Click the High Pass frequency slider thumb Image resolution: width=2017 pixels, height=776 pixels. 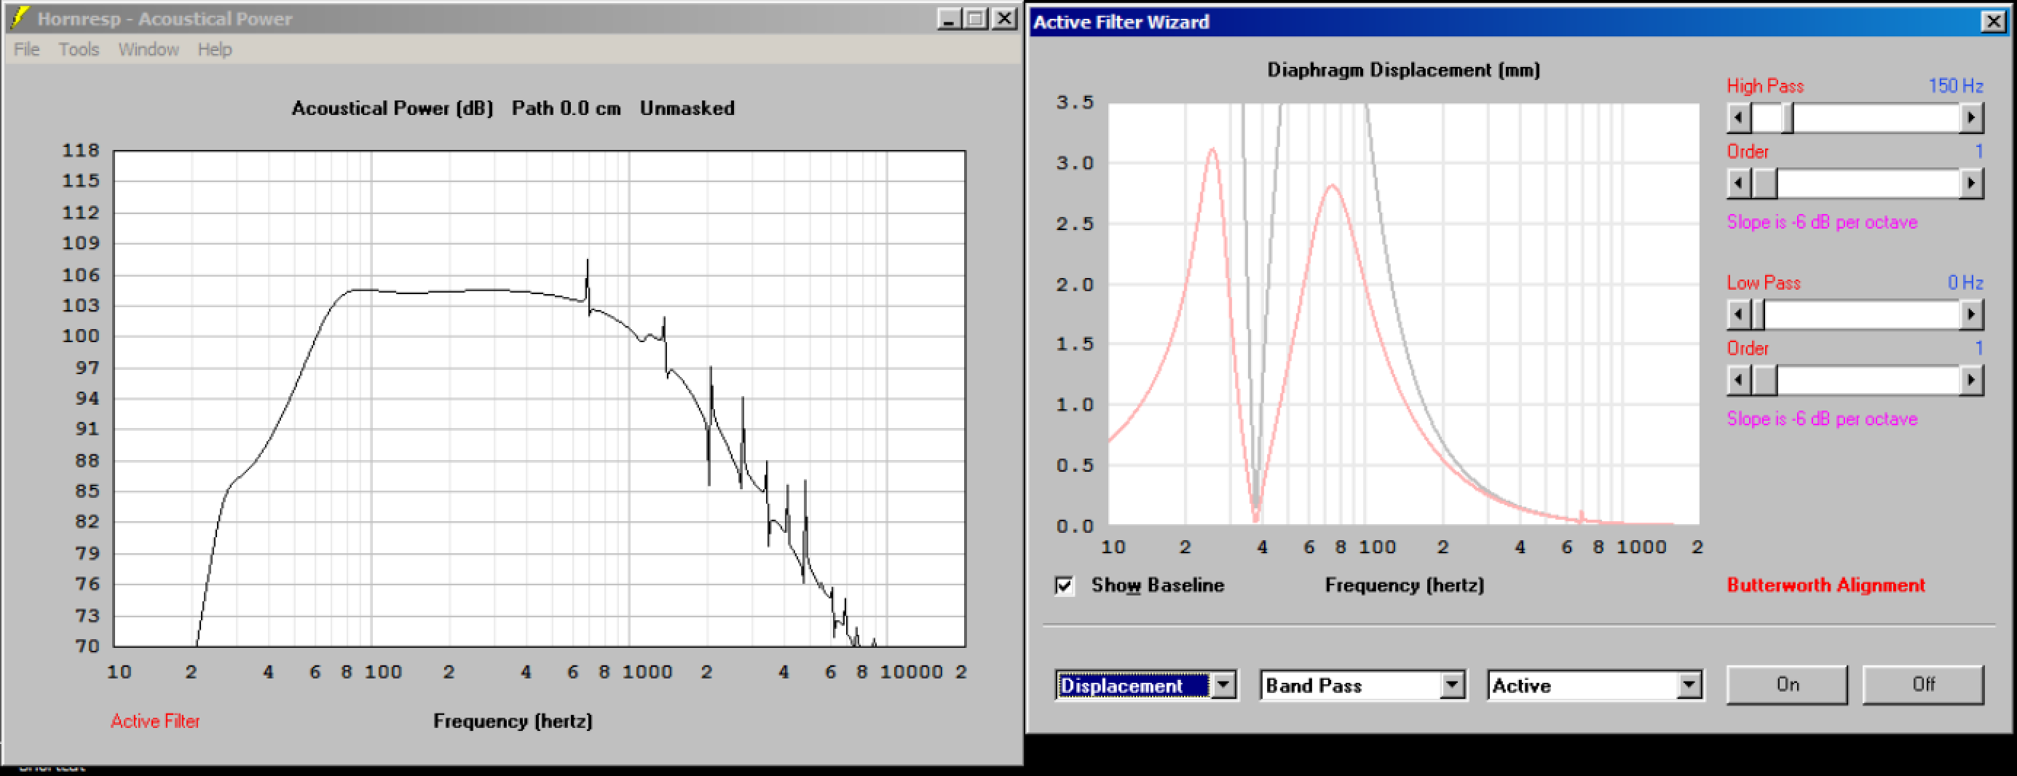1788,118
